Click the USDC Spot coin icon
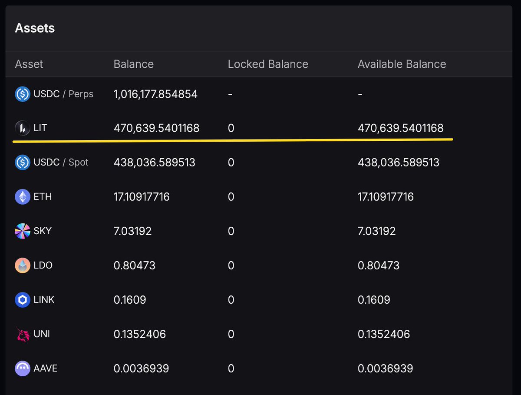This screenshot has height=395, width=521. point(23,163)
